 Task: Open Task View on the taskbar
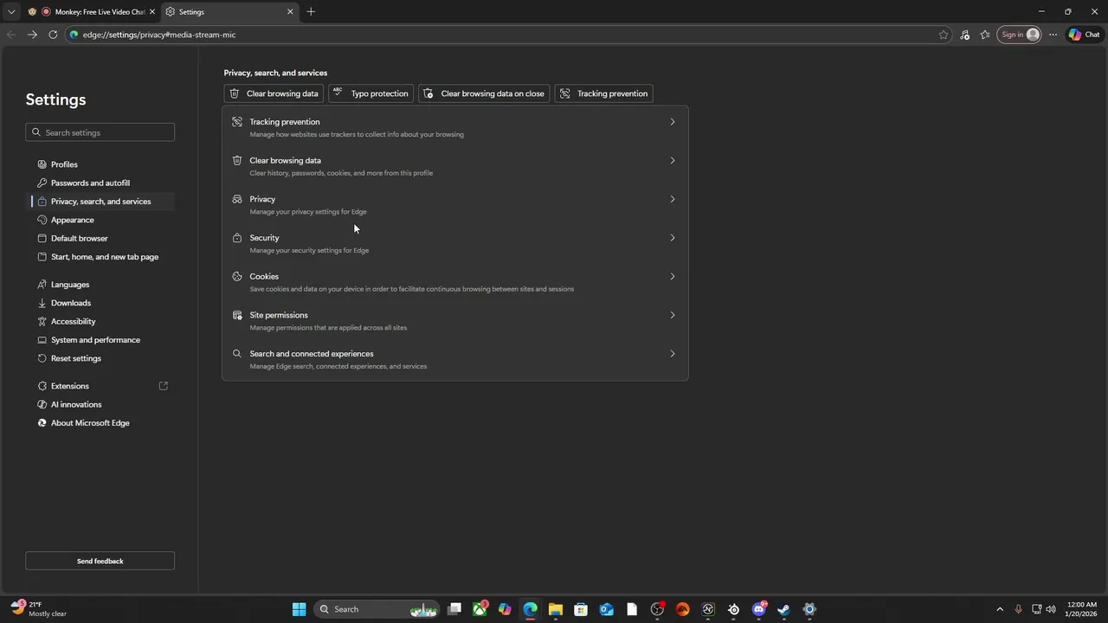pyautogui.click(x=454, y=609)
